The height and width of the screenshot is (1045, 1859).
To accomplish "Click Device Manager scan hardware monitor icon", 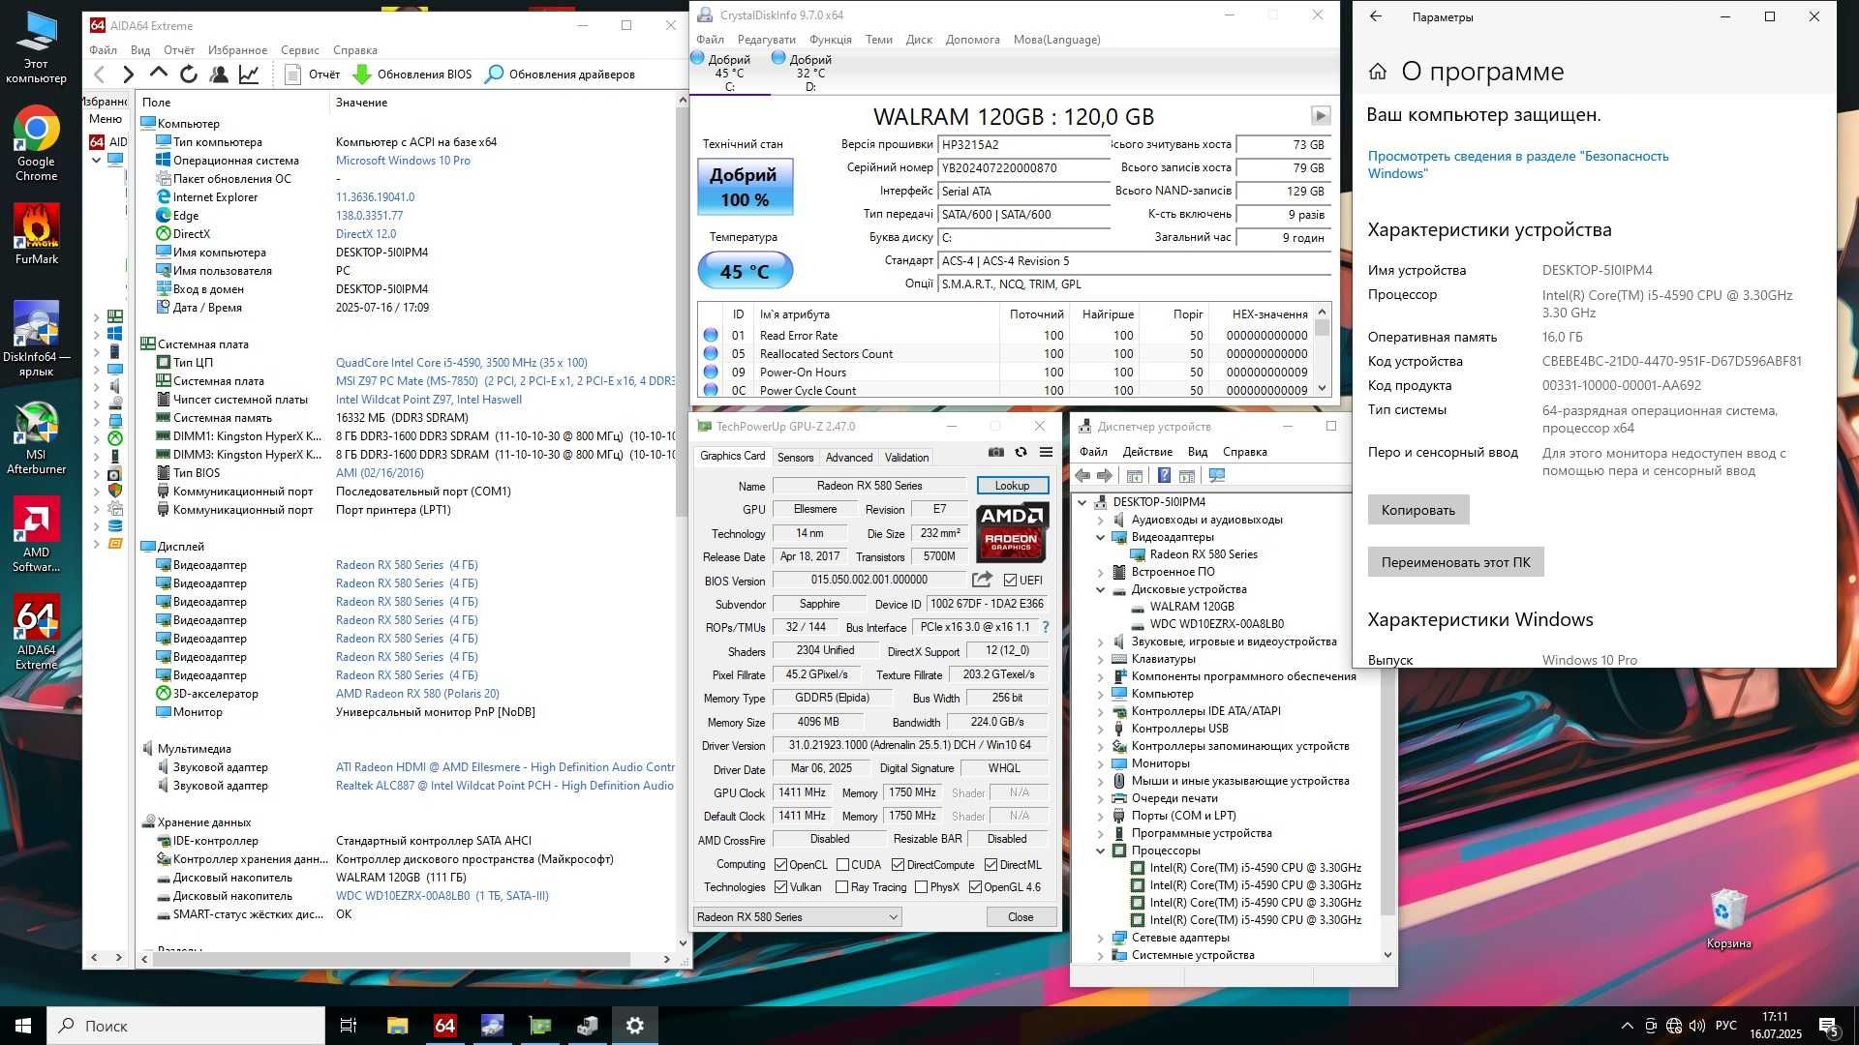I will [x=1217, y=475].
